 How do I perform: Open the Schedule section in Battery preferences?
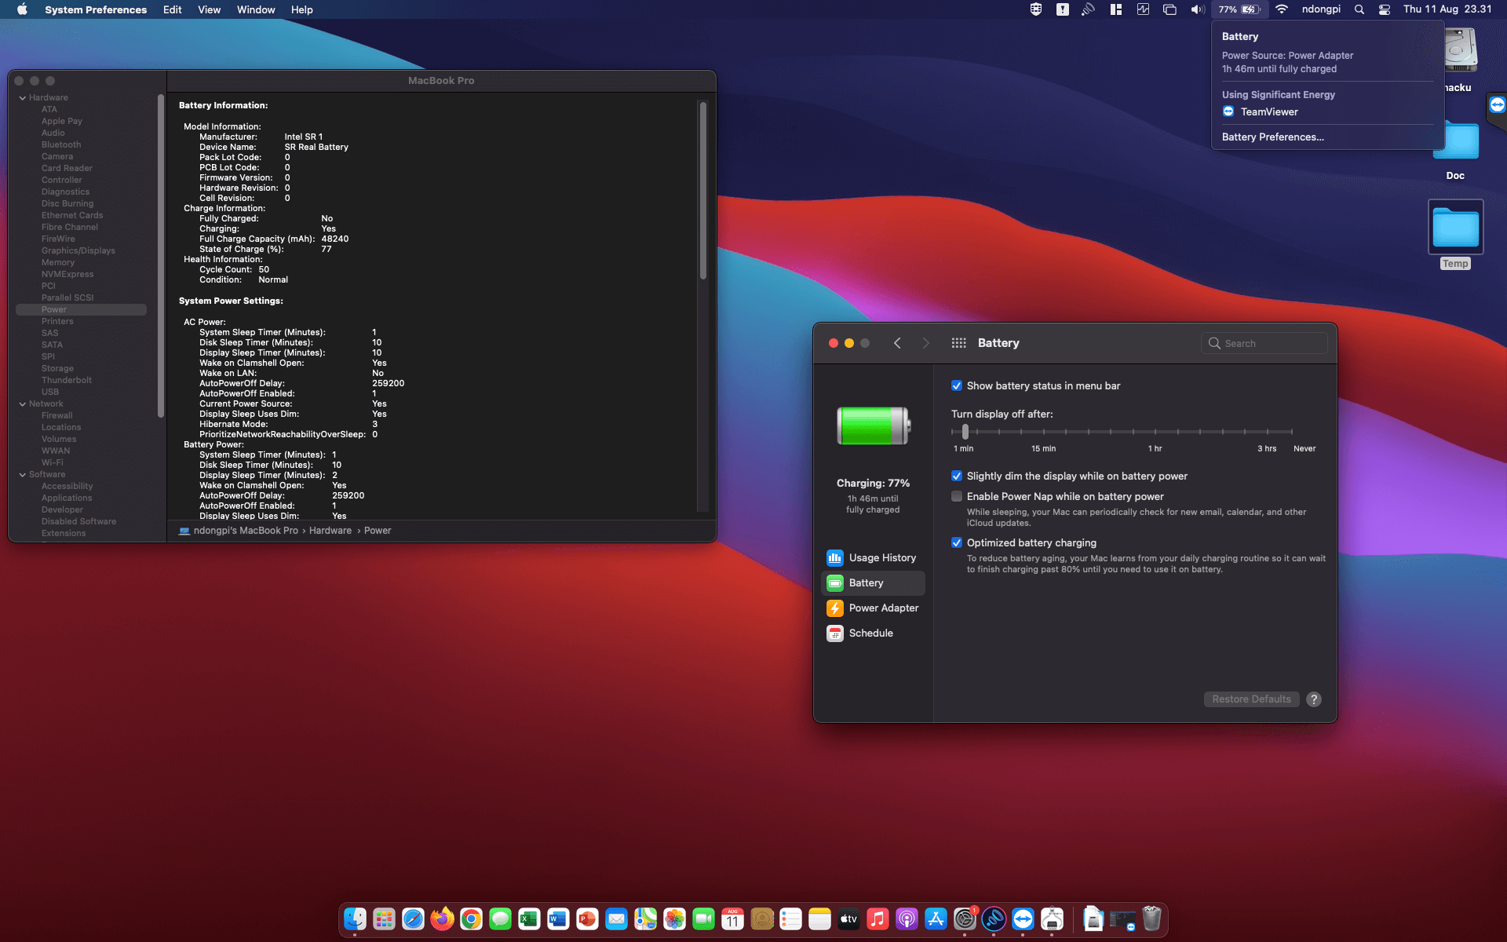click(871, 633)
